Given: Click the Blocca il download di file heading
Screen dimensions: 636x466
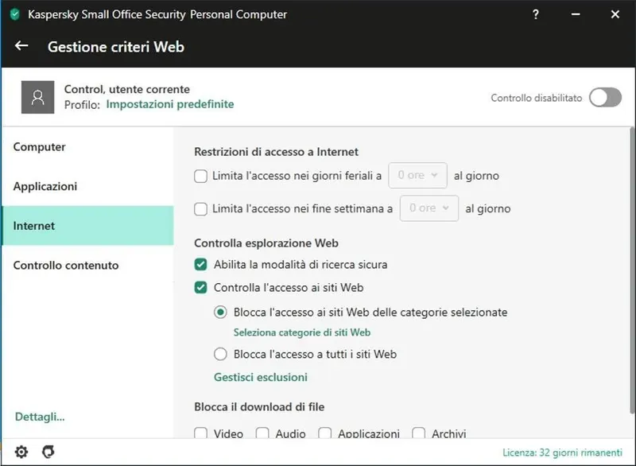Looking at the screenshot, I should [259, 407].
